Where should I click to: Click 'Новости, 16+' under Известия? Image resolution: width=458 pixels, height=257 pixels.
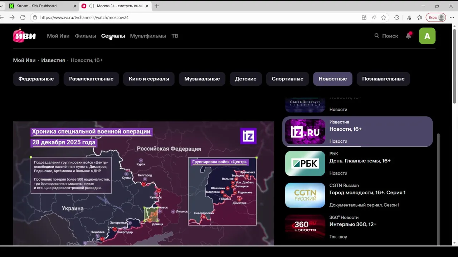tap(346, 129)
